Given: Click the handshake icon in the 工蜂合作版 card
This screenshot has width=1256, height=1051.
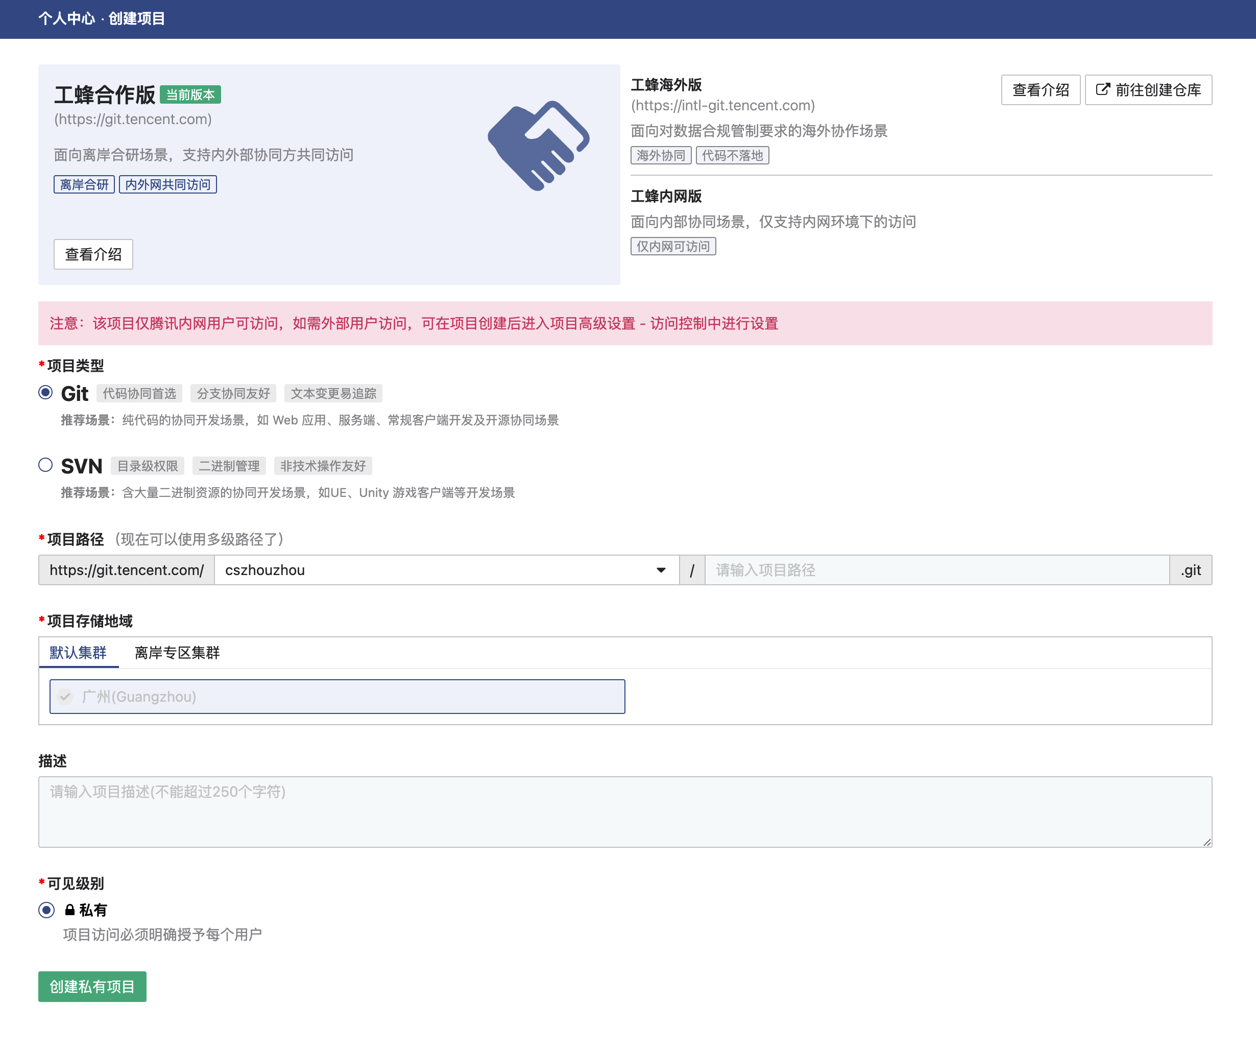Looking at the screenshot, I should pos(538,146).
